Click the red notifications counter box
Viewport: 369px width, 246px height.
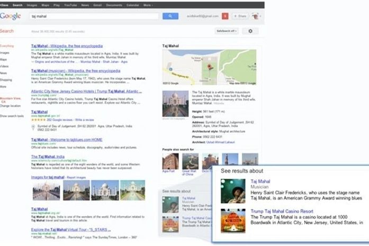coord(225,16)
